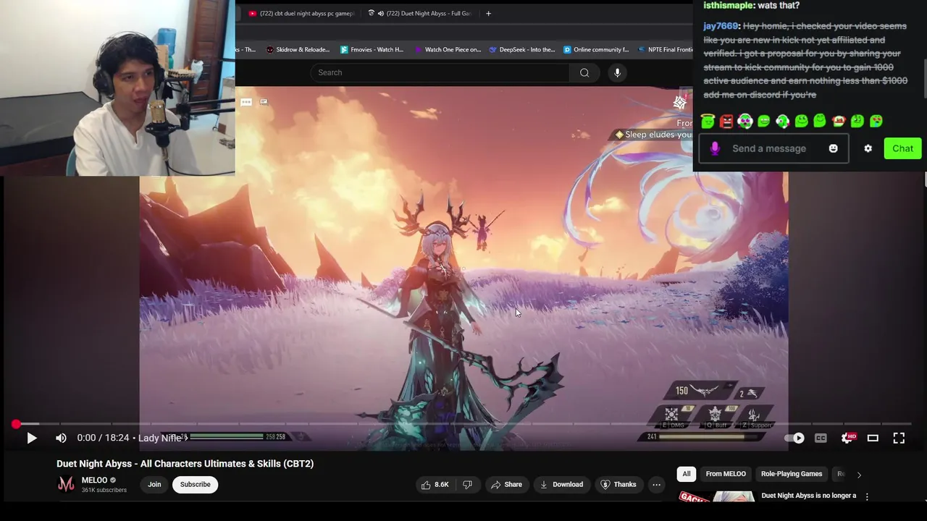Share the video
This screenshot has width=927, height=521.
[506, 485]
